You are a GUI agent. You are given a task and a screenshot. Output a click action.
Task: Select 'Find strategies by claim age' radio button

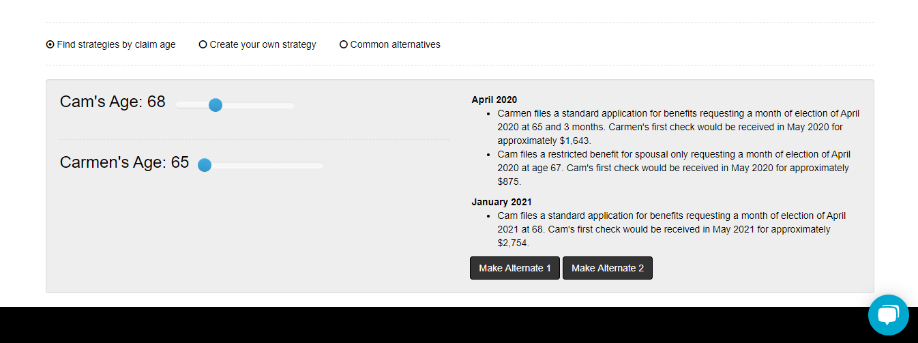pyautogui.click(x=50, y=44)
